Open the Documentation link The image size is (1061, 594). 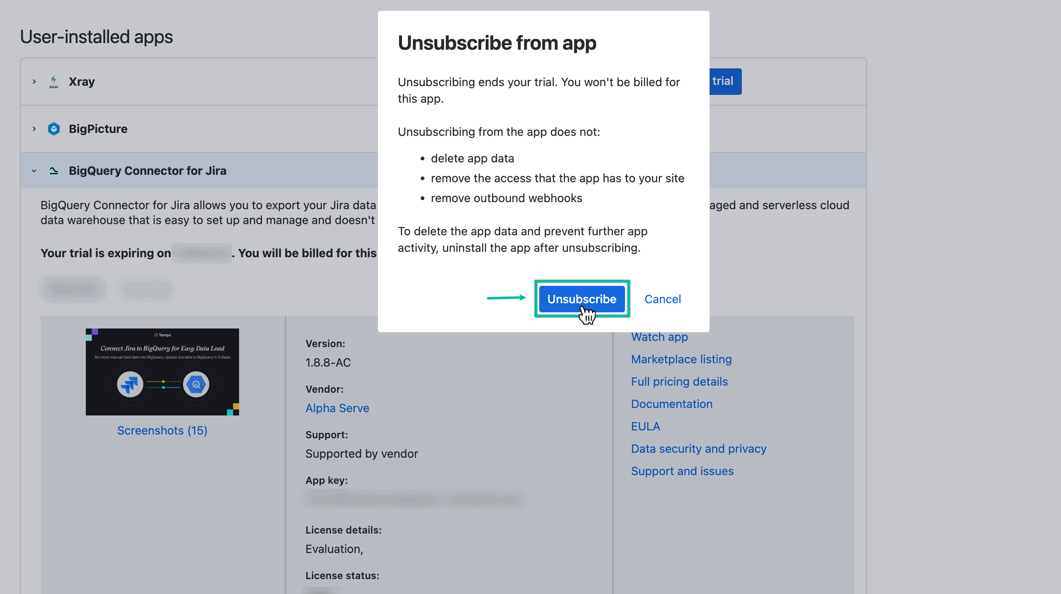[671, 404]
